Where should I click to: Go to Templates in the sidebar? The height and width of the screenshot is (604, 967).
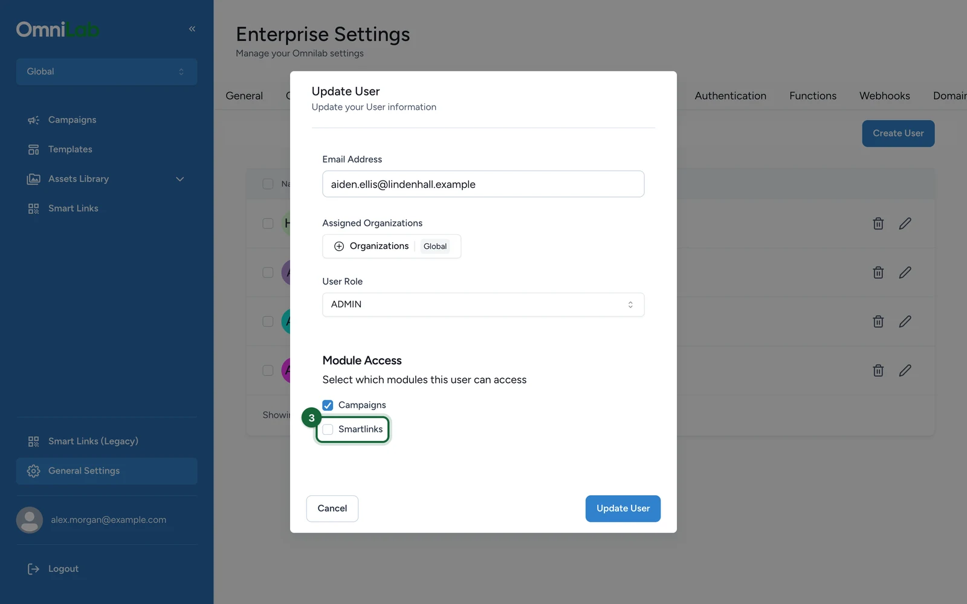pyautogui.click(x=70, y=149)
